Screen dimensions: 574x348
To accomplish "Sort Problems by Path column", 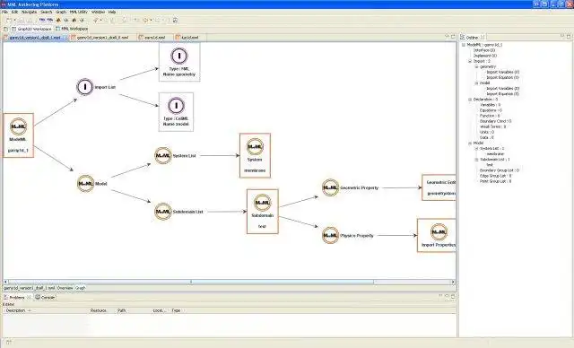I will click(x=122, y=310).
